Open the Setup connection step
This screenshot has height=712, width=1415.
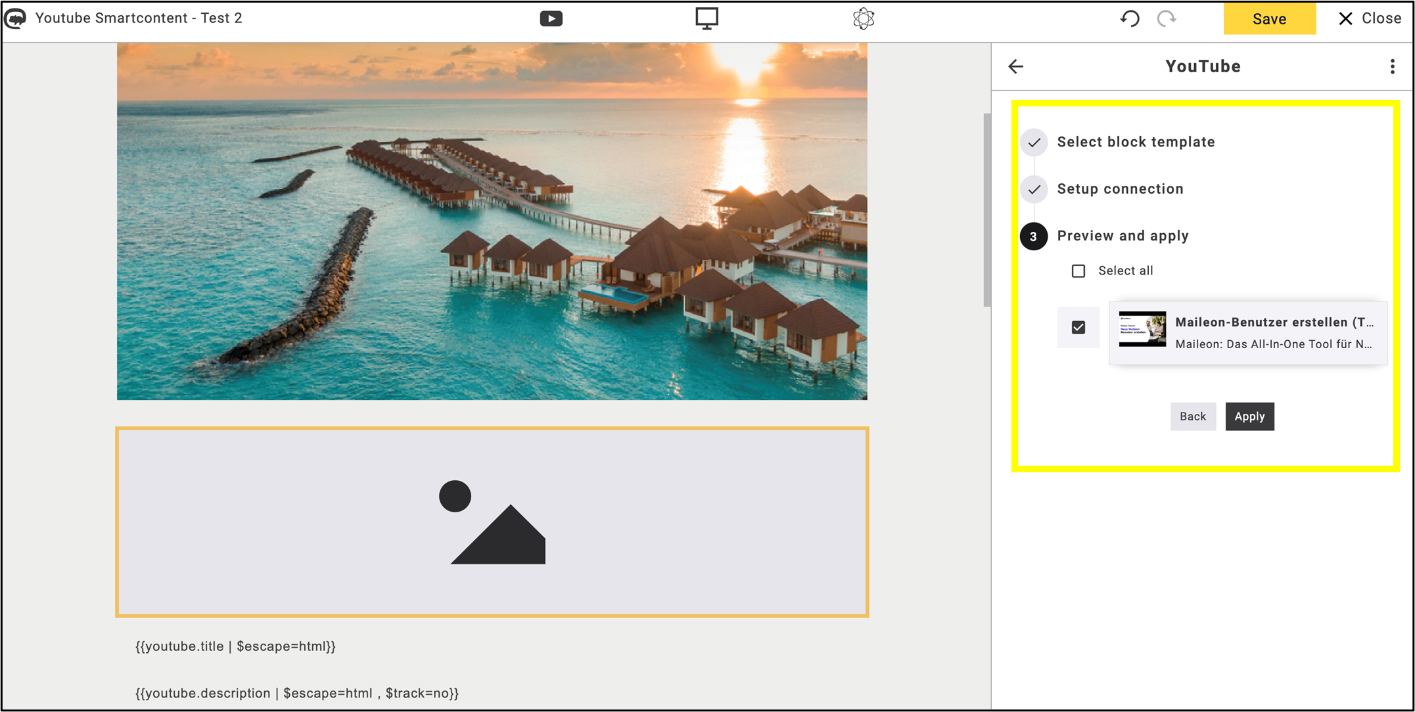tap(1120, 189)
